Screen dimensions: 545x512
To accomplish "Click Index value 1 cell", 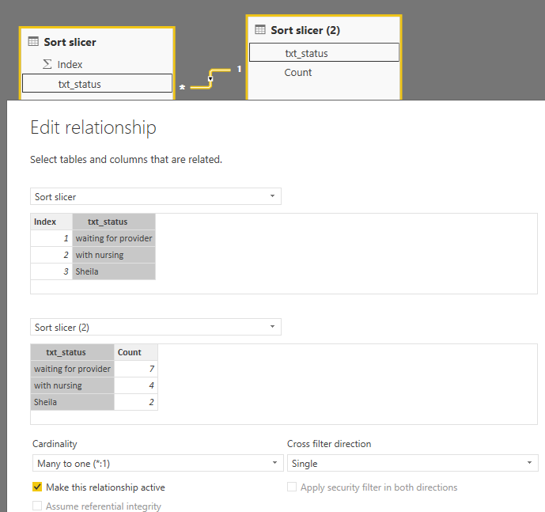I will (x=51, y=238).
